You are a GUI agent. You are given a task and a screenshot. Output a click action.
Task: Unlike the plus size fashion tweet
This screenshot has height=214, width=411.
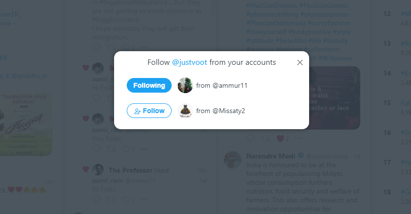(280, 138)
